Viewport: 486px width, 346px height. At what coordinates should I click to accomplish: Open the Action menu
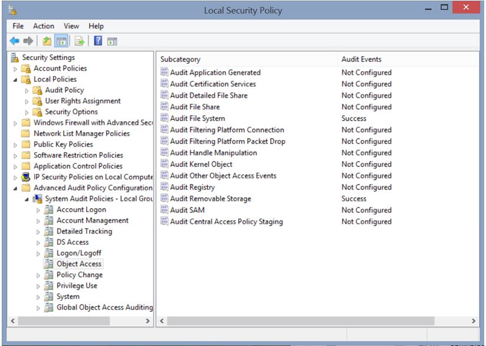[44, 26]
